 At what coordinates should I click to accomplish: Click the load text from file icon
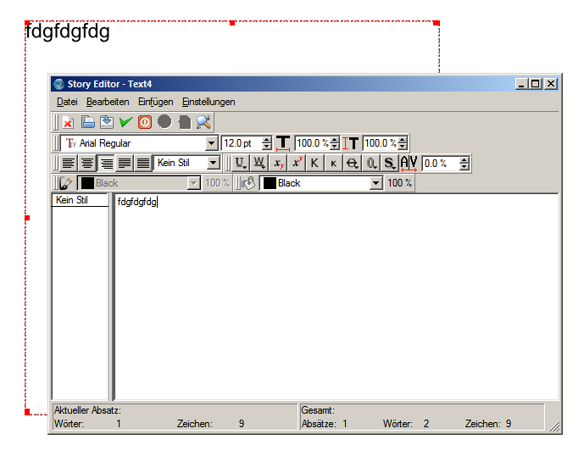(x=87, y=122)
